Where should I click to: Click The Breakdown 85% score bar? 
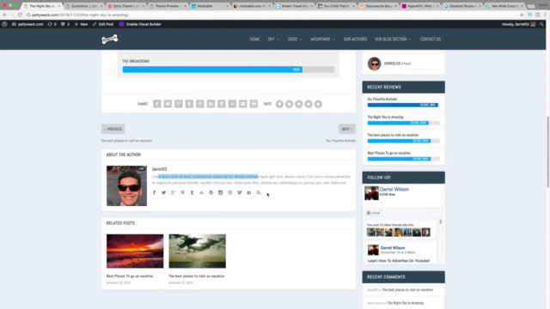[229, 70]
